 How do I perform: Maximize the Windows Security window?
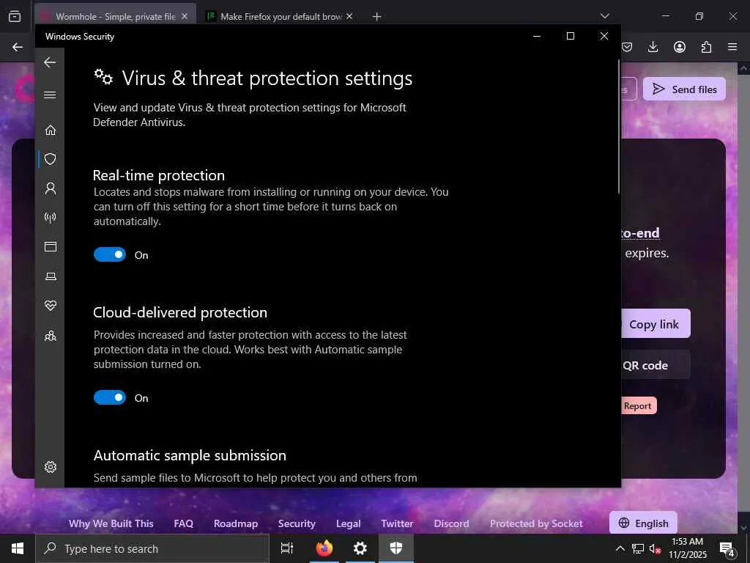click(570, 36)
